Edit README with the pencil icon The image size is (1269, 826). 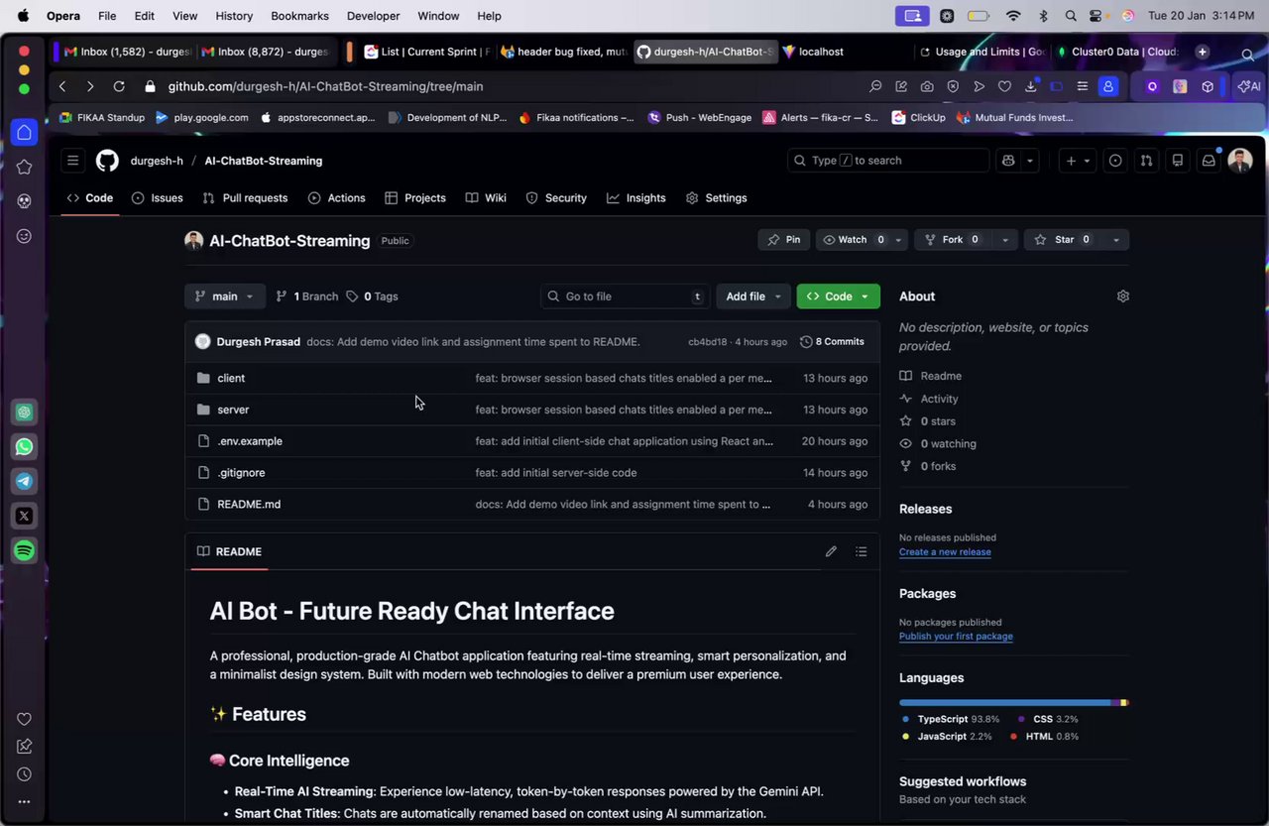pos(831,551)
